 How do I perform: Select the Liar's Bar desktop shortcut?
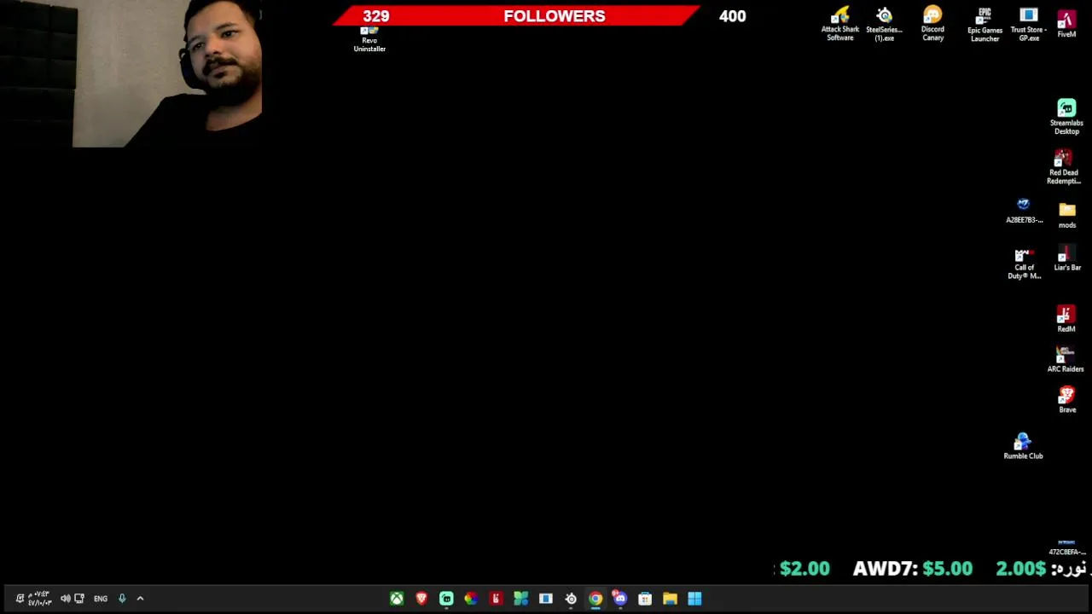tap(1067, 259)
